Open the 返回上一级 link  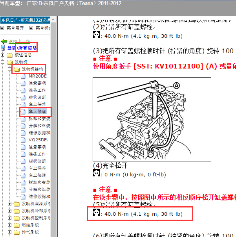[x=19, y=41]
